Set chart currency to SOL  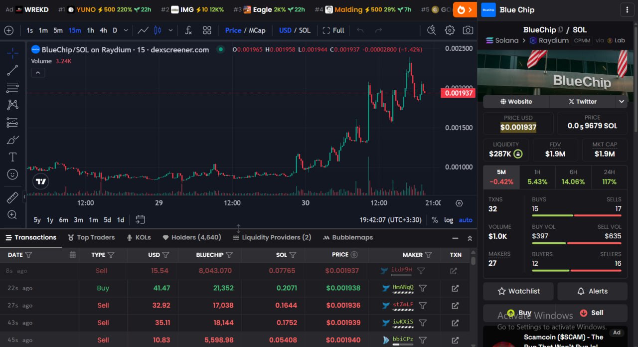[x=305, y=30]
